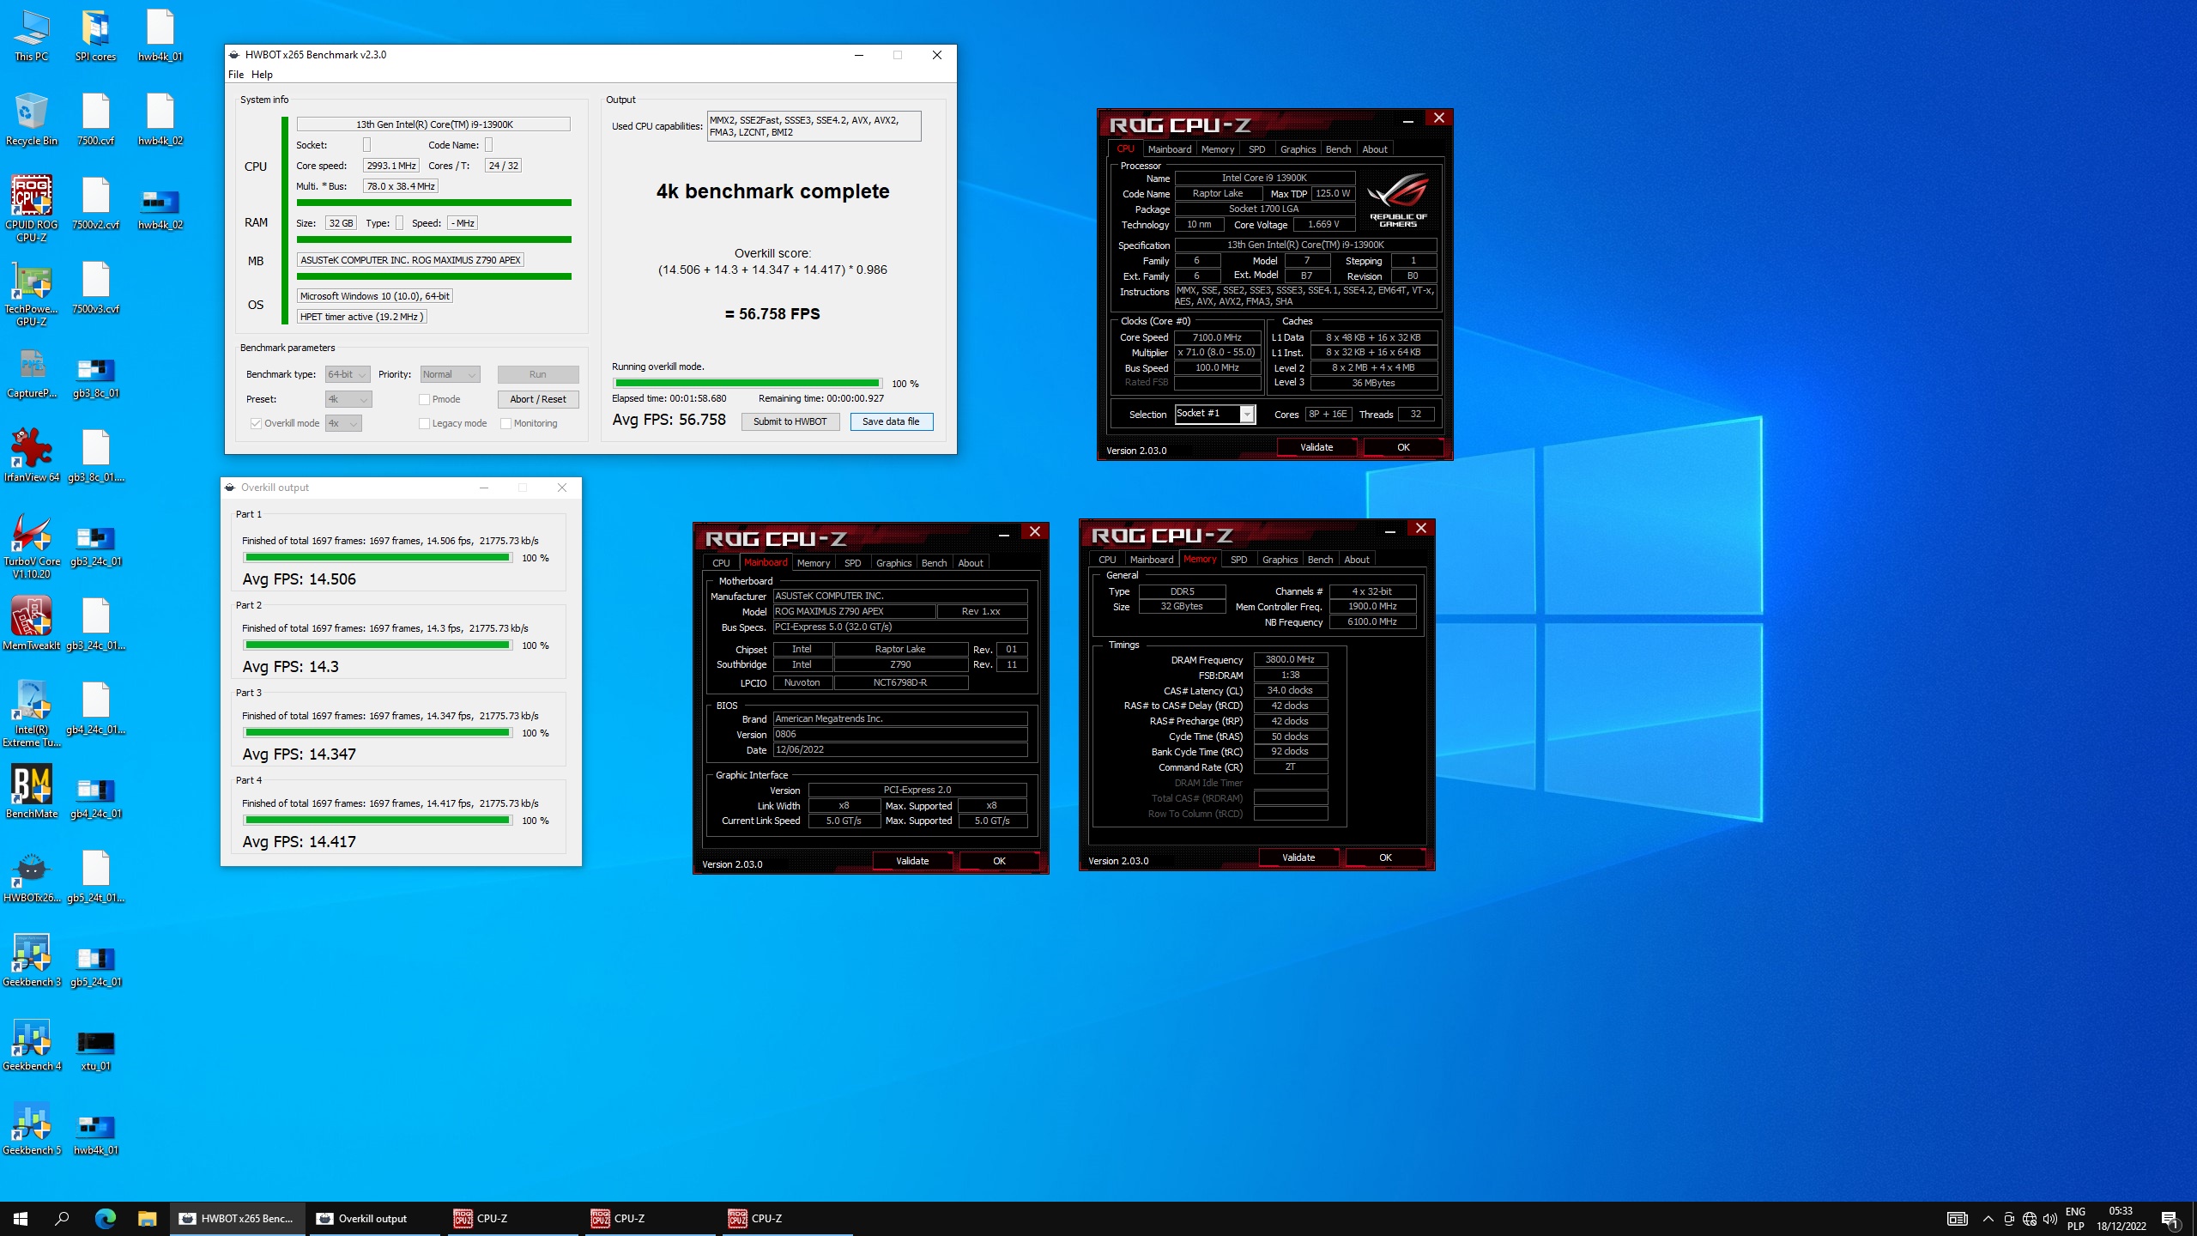Image resolution: width=2197 pixels, height=1236 pixels.
Task: Click the BIOS Version '0806' value
Action: point(900,734)
